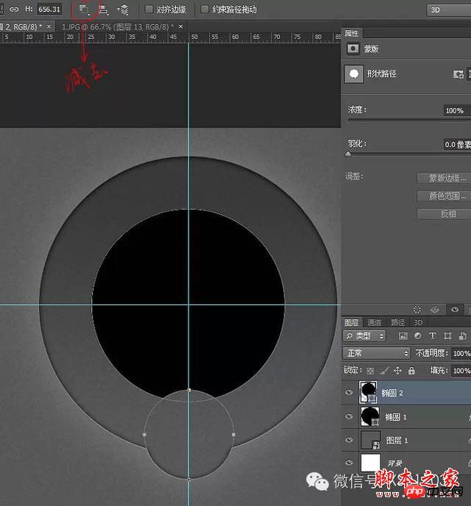The image size is (471, 506).
Task: Enable the 对齐边缘 checkbox
Action: tap(149, 9)
